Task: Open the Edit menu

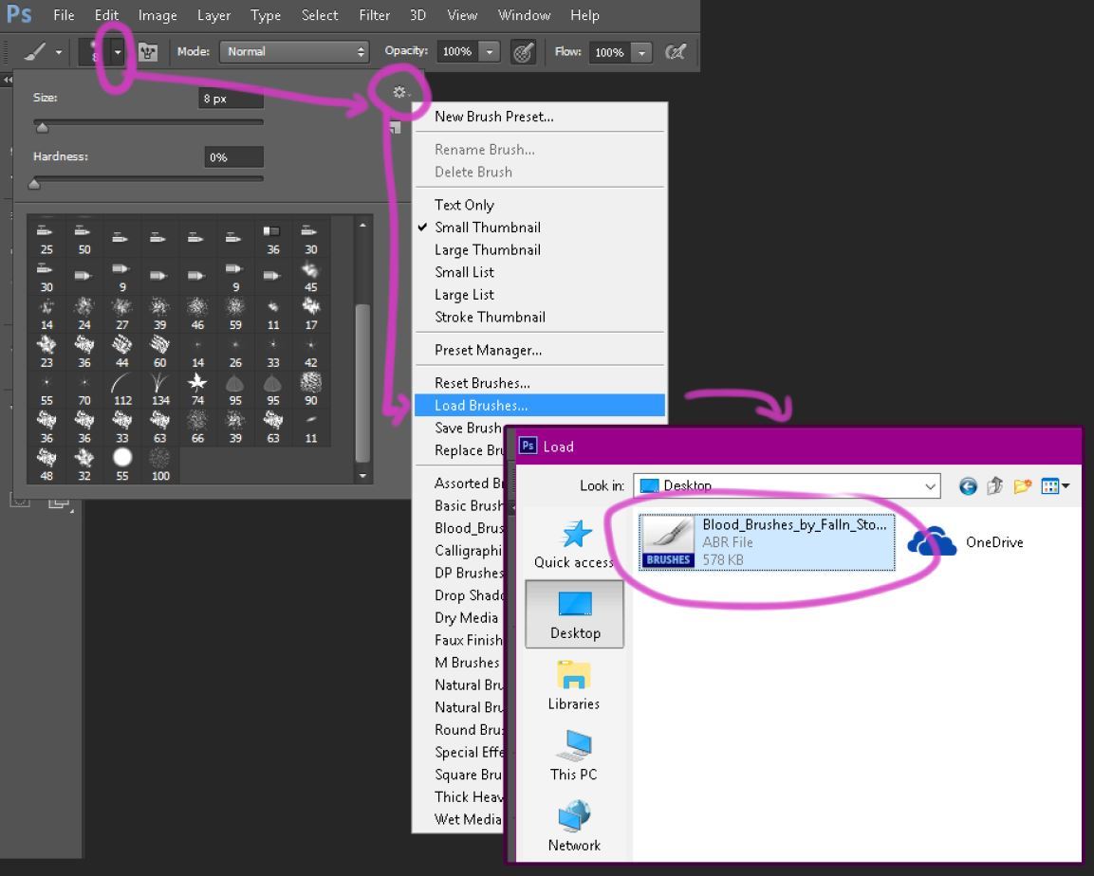Action: pos(106,14)
